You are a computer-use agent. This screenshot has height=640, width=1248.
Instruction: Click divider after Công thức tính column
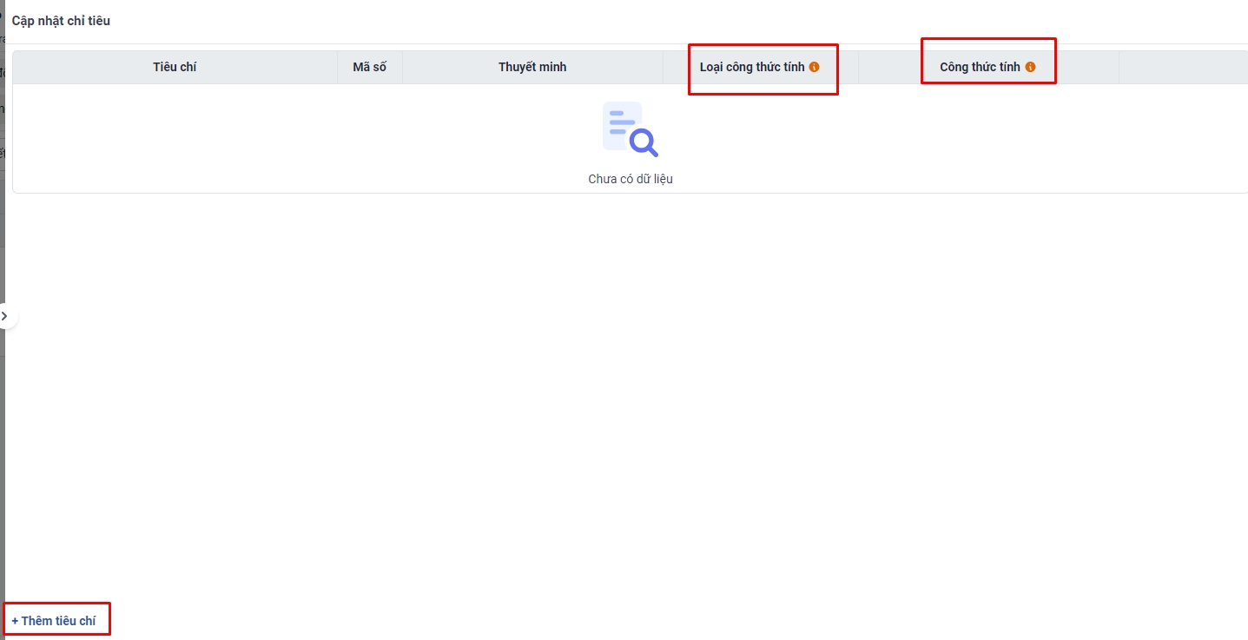point(1119,67)
